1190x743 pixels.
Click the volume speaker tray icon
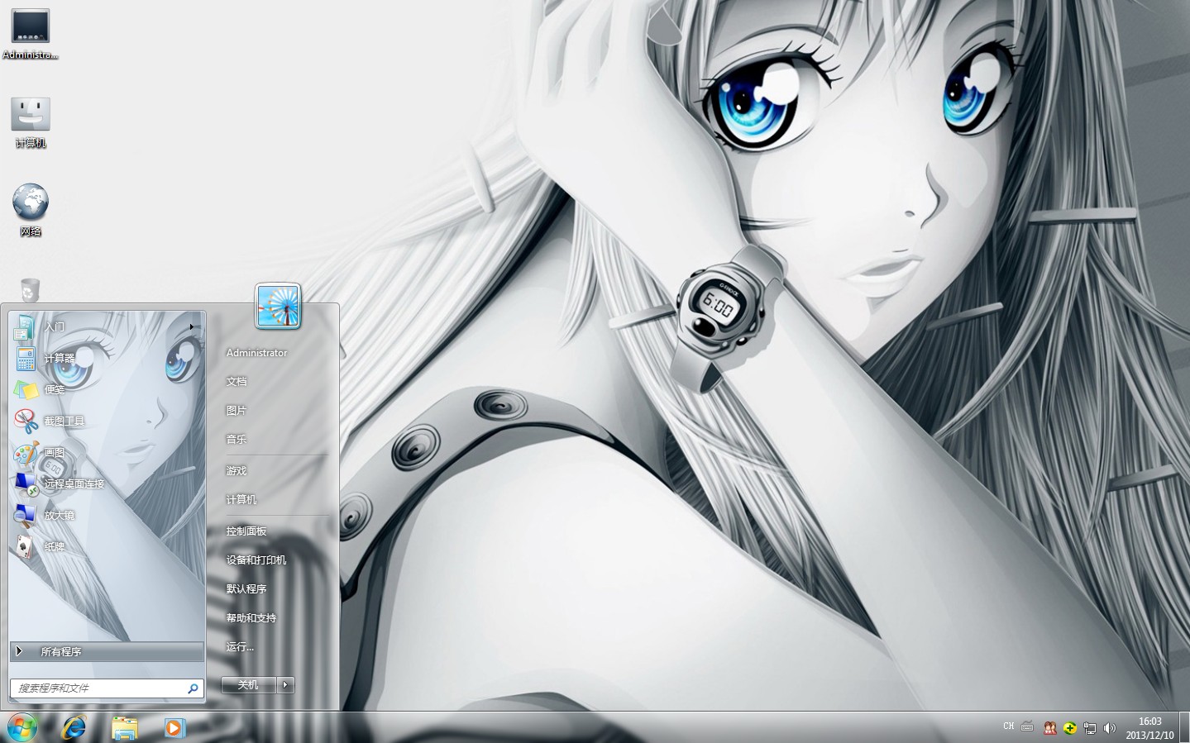[1110, 728]
